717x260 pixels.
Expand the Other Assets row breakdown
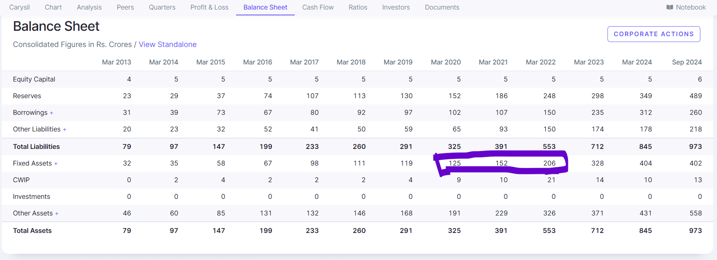pos(57,213)
